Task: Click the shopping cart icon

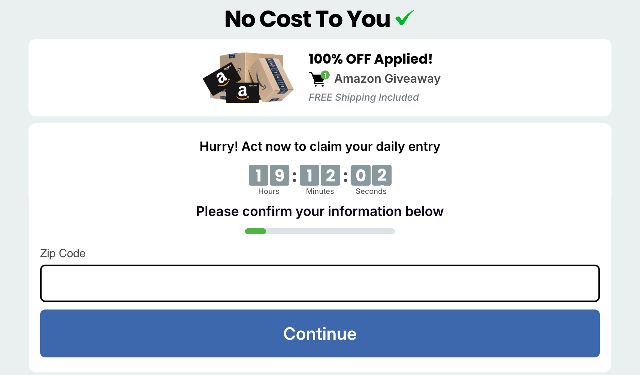Action: [x=317, y=79]
